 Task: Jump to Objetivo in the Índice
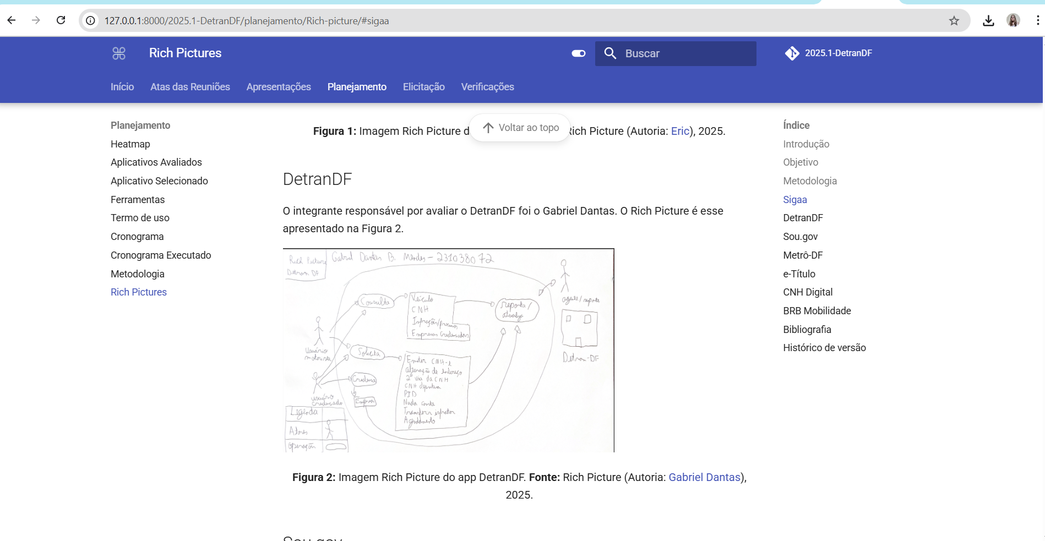tap(801, 162)
